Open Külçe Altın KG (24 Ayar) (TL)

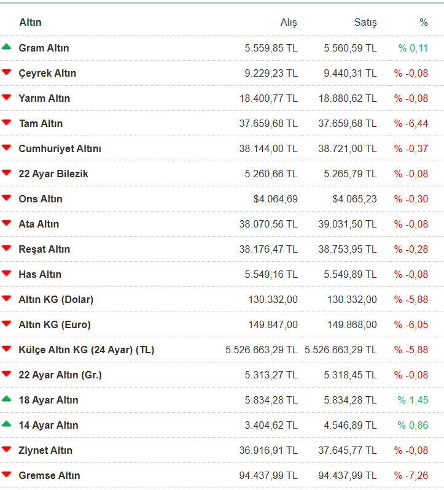point(87,350)
